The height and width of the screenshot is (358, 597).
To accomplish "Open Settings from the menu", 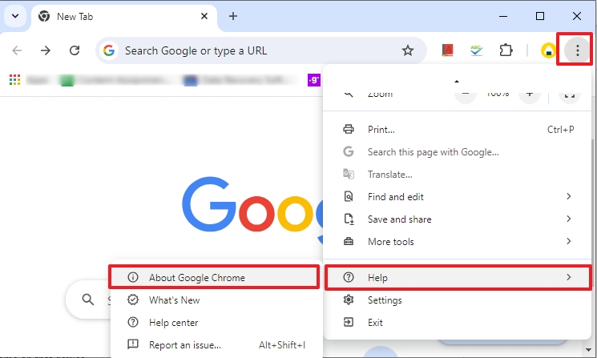I will 457,300.
